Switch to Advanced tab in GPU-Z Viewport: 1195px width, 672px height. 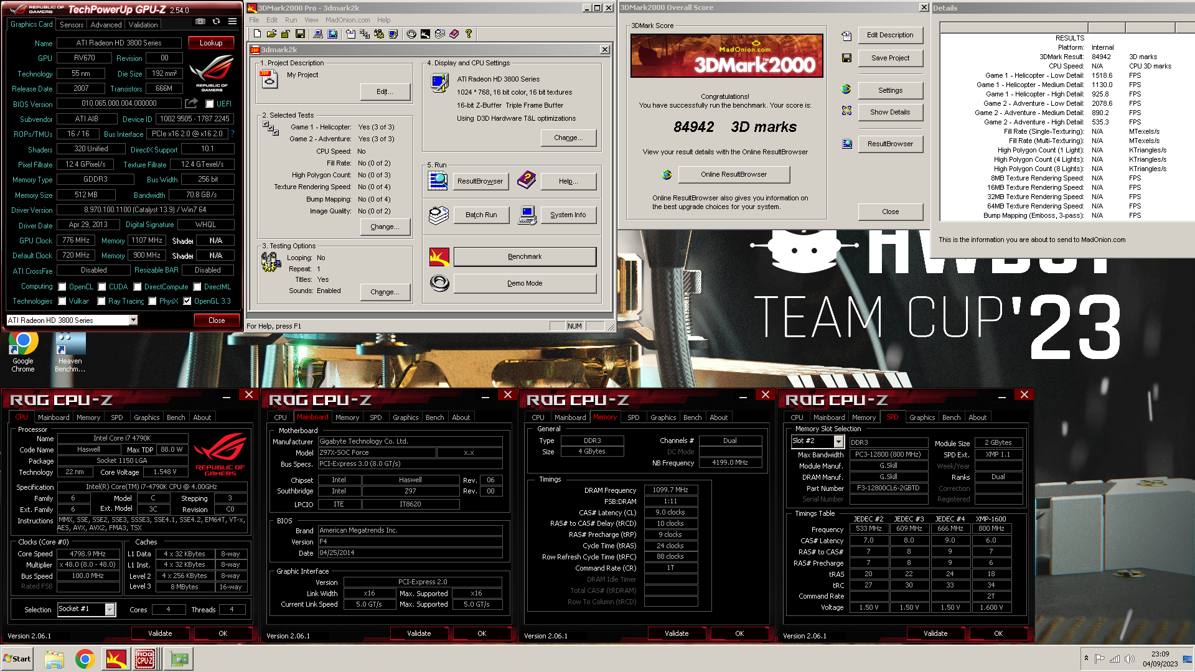106,25
